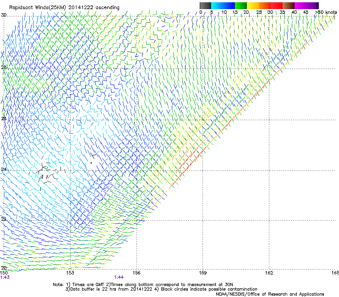
Task: Click the latitude label 30
Action: pyautogui.click(x=4, y=15)
